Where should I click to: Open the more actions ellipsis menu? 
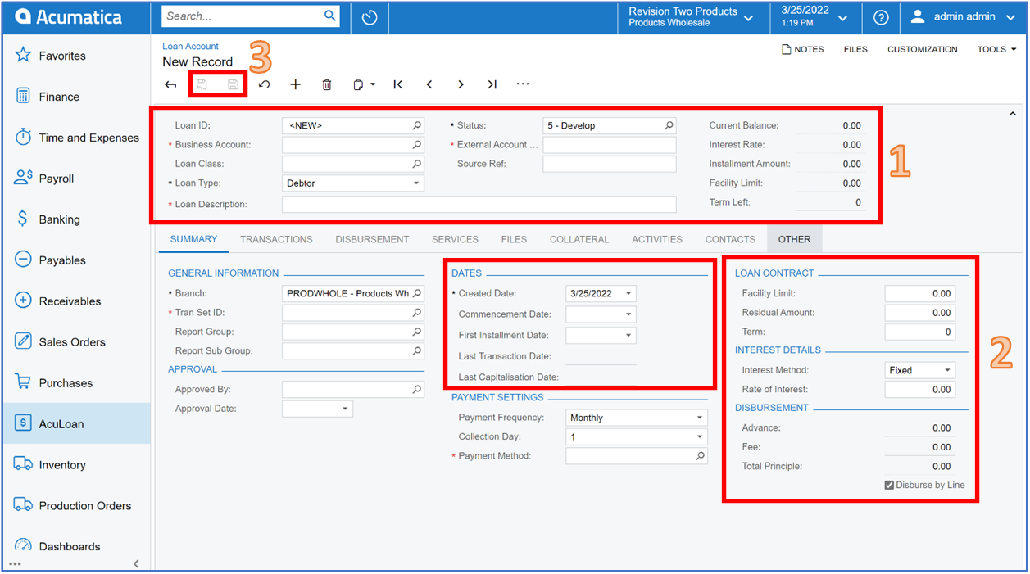tap(523, 84)
